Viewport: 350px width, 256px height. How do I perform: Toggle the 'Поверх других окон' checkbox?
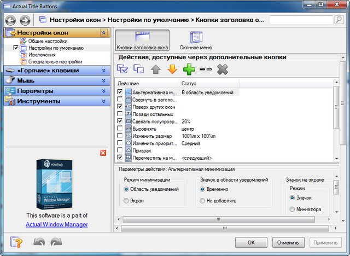tap(120, 107)
